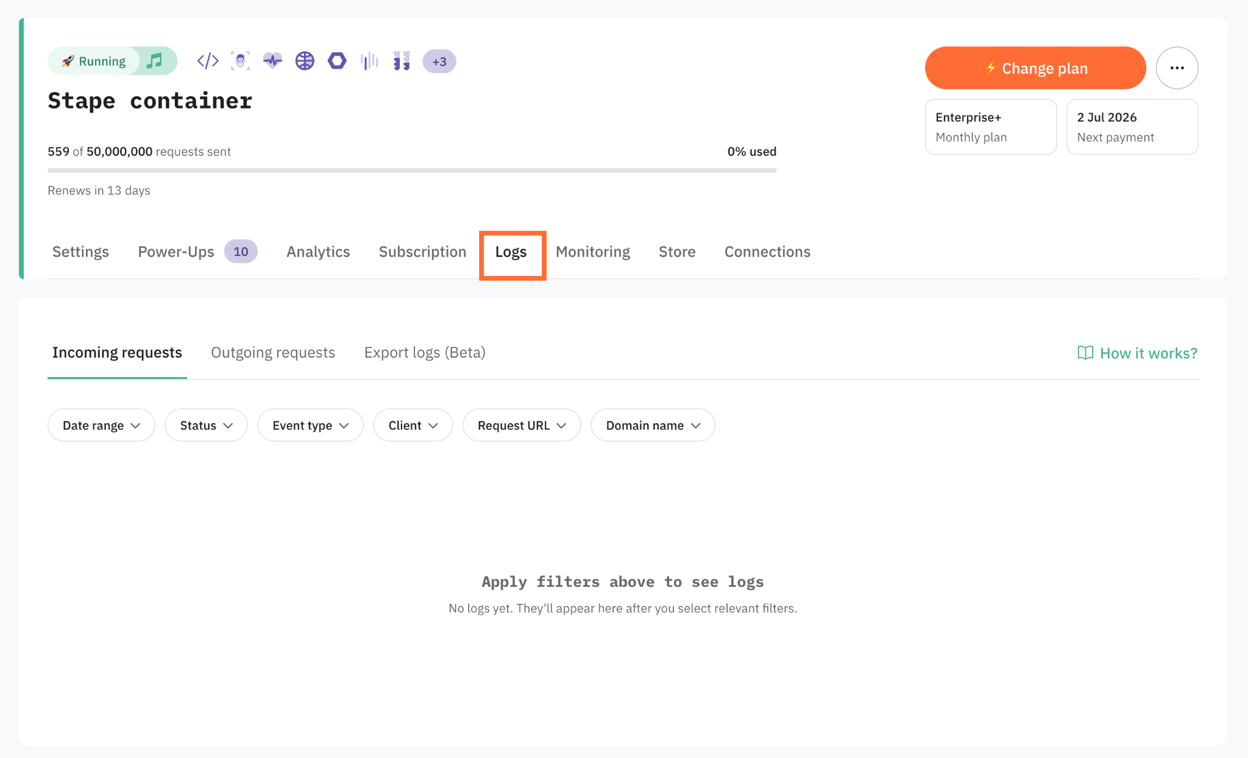Click the heartbeat monitor power-up icon
Viewport: 1248px width, 758px height.
pos(272,61)
